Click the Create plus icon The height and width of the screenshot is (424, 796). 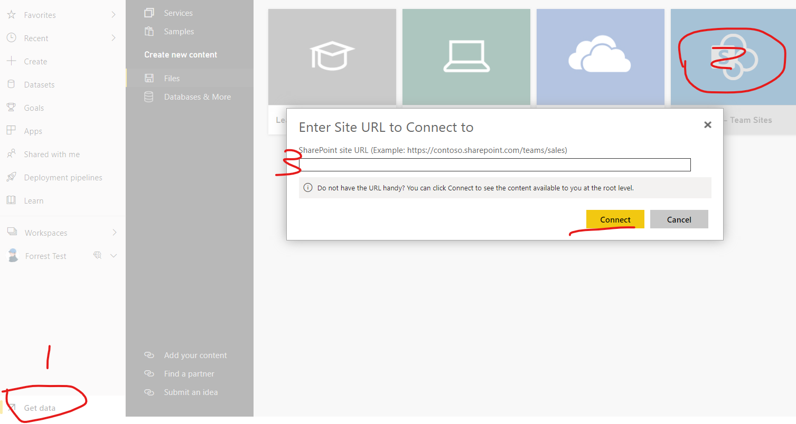(x=11, y=61)
